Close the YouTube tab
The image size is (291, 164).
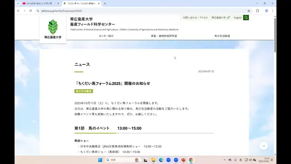(x=58, y=3)
